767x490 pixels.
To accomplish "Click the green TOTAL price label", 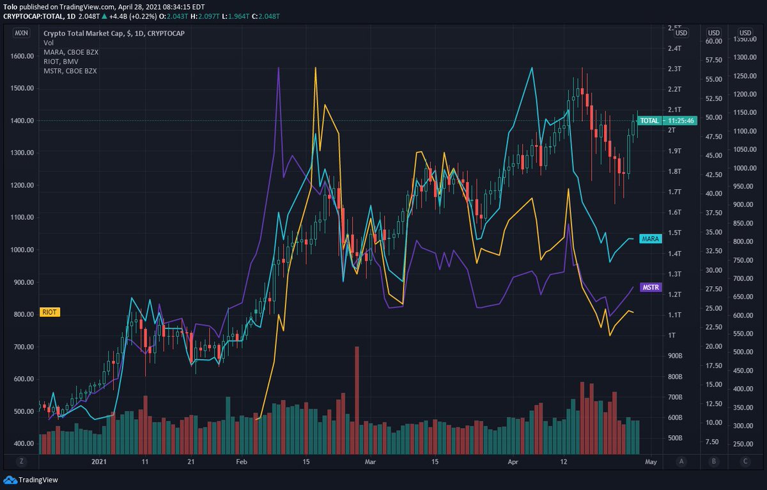I will (x=649, y=120).
